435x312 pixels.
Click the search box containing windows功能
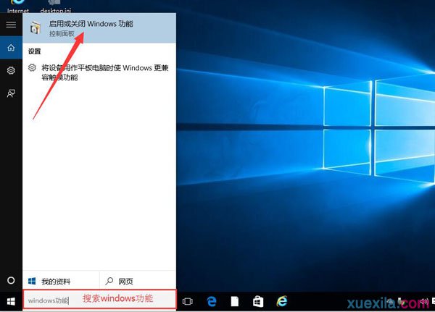99,299
